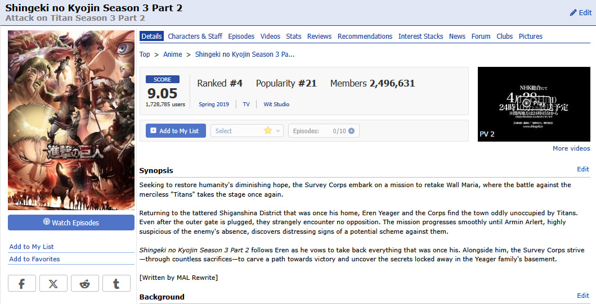This screenshot has width=596, height=304.
Task: Switch to Characters & Staff tab
Action: 195,37
